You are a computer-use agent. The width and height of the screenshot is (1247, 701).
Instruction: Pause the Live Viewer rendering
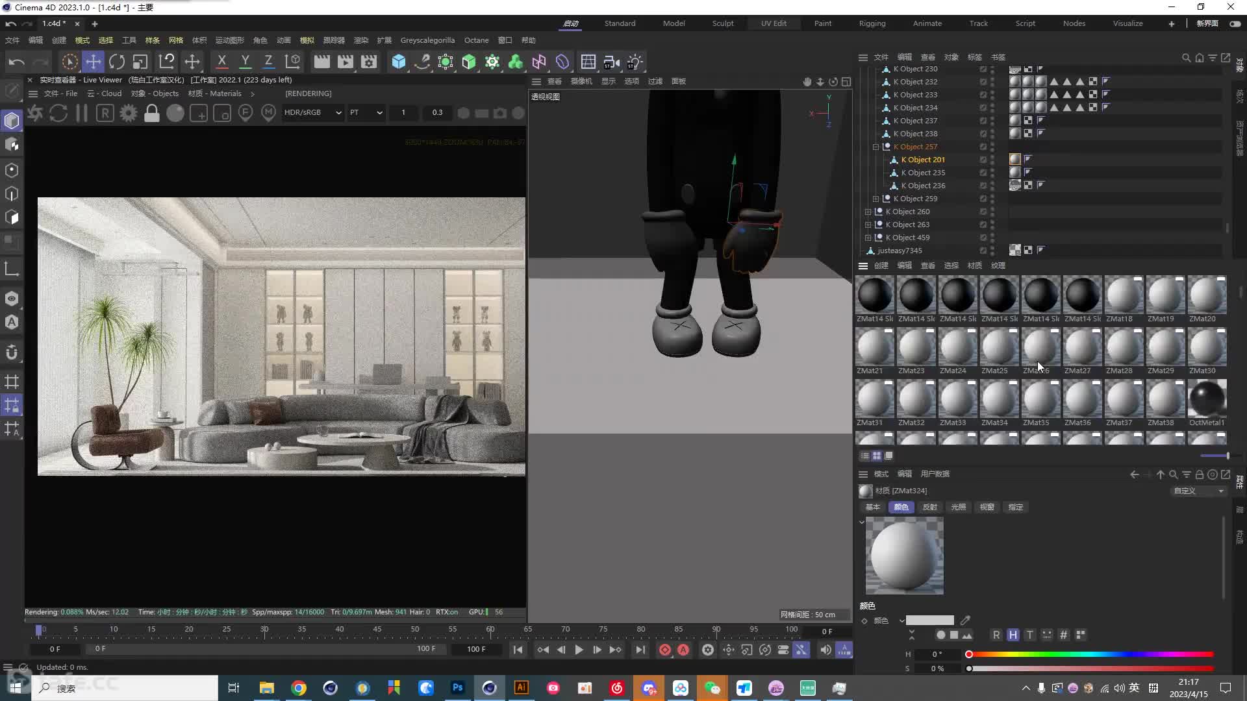coord(82,113)
